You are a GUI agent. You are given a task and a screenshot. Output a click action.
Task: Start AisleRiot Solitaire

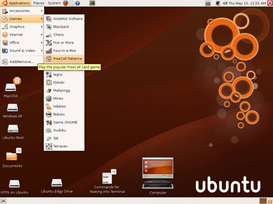click(x=64, y=19)
